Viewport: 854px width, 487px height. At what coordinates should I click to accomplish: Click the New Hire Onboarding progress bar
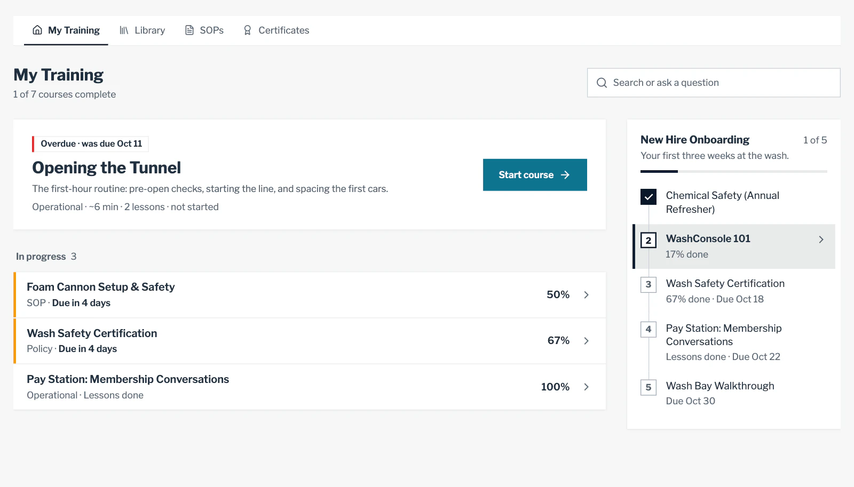point(734,171)
